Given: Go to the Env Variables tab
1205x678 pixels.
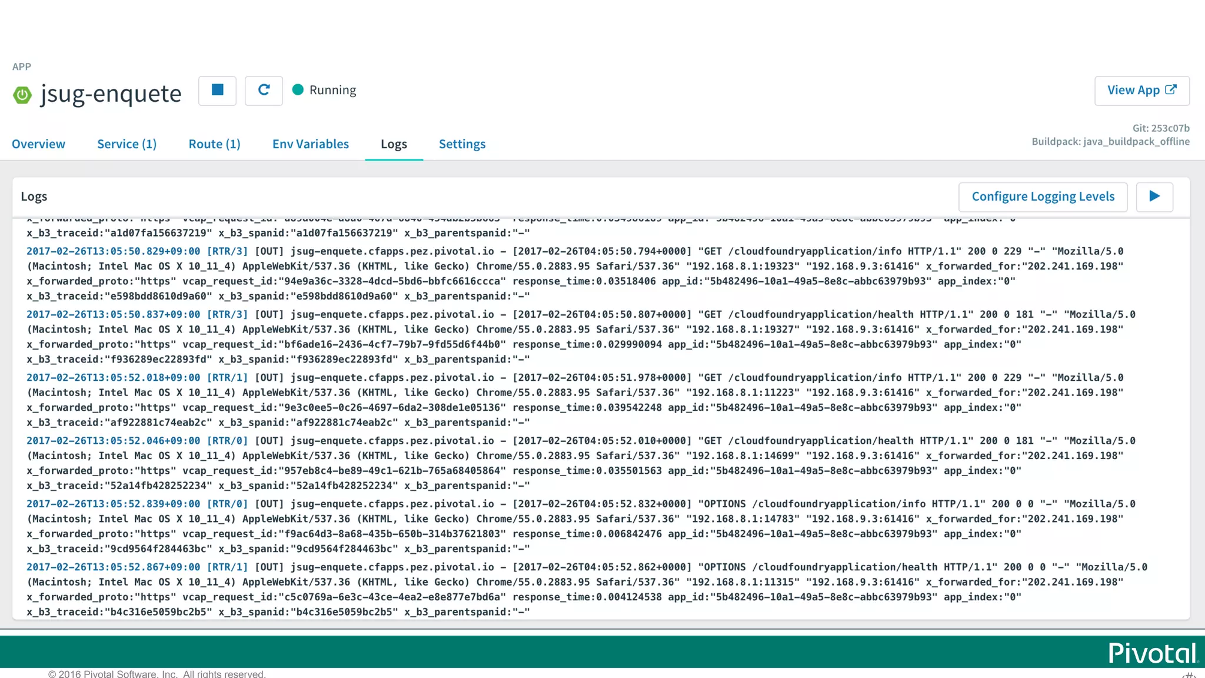Looking at the screenshot, I should point(310,144).
